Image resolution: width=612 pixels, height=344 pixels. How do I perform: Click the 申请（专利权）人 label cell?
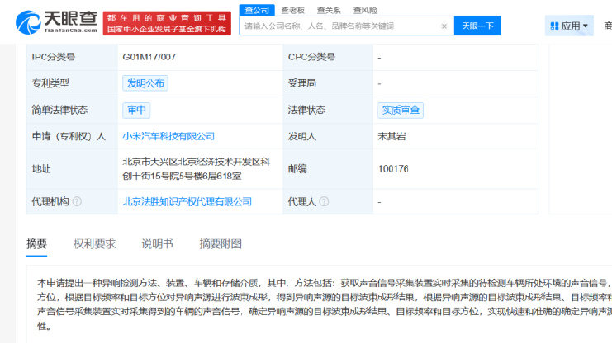pos(72,136)
